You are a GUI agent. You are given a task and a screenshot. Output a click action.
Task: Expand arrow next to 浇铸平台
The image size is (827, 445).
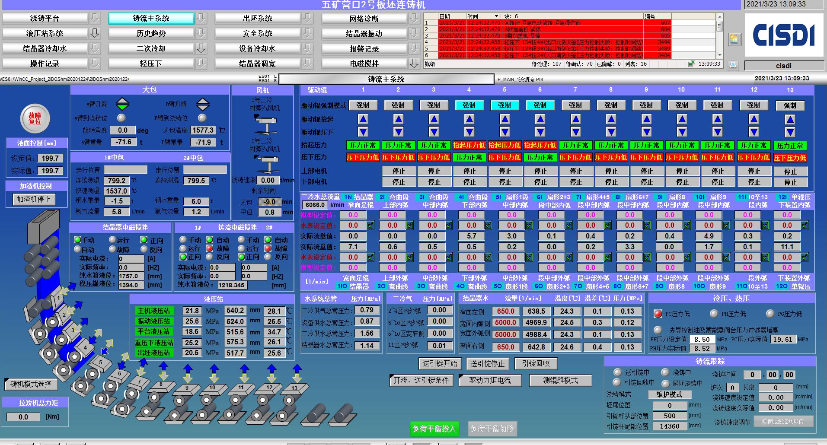pyautogui.click(x=95, y=18)
